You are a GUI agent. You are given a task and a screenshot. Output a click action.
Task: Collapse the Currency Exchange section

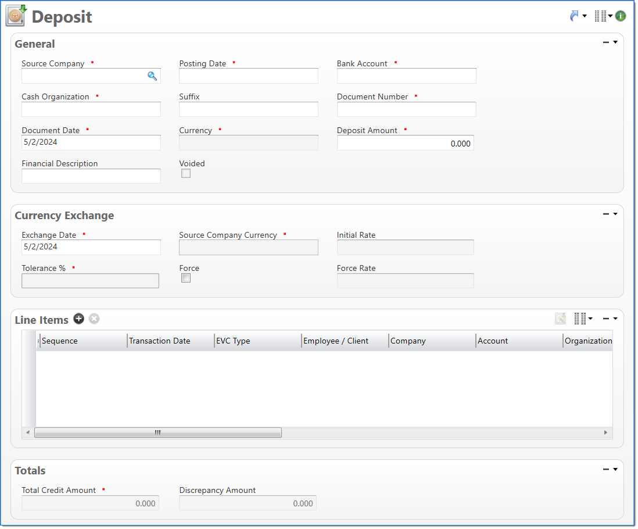pyautogui.click(x=606, y=214)
